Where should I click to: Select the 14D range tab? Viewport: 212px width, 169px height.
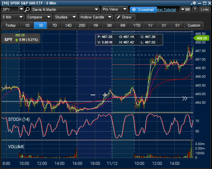coord(68,25)
